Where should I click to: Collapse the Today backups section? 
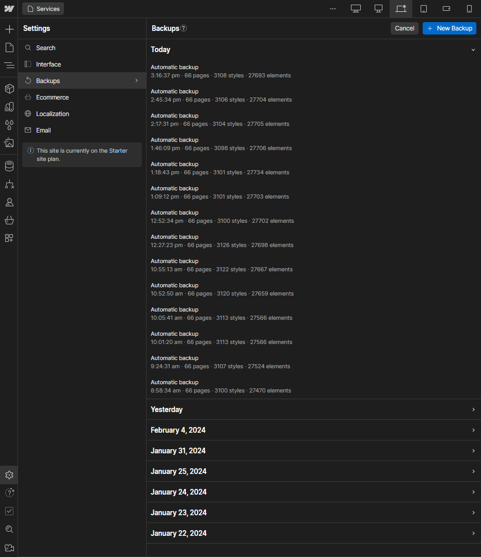[473, 50]
